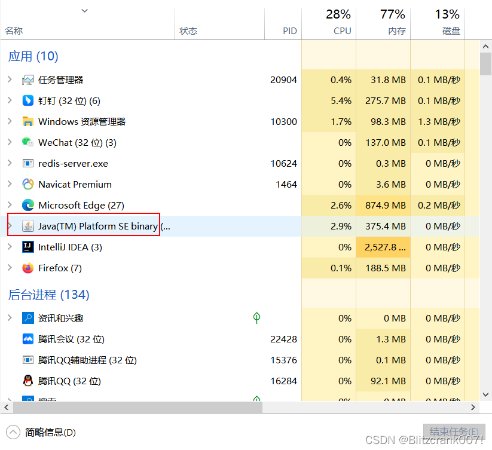Click the WeChat process icon
This screenshot has width=492, height=450.
pos(28,142)
